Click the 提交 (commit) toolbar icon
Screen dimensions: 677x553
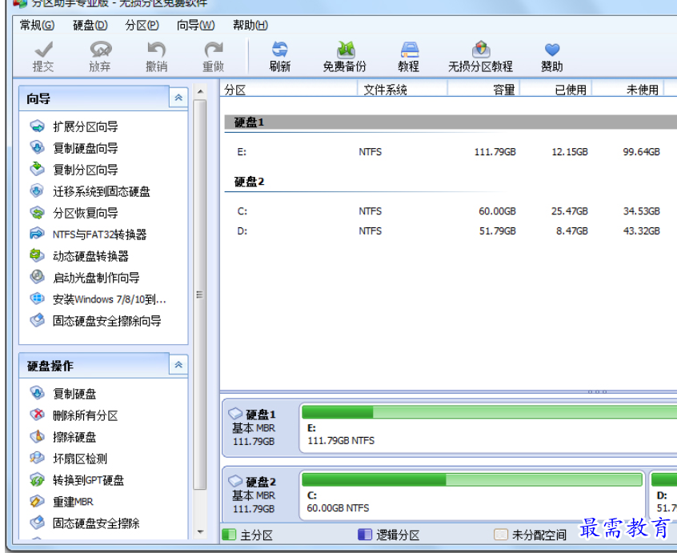coord(43,56)
